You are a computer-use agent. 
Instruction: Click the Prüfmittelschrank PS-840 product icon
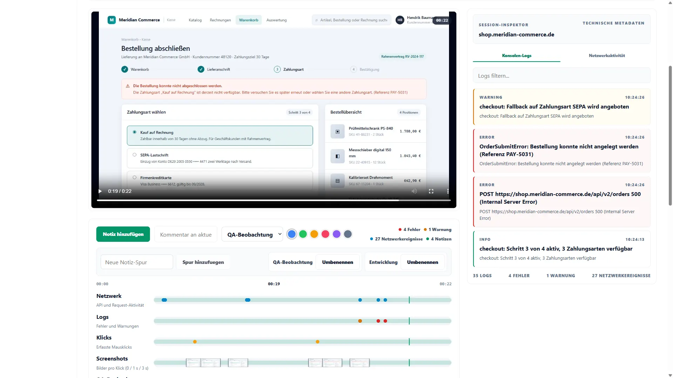pos(338,132)
